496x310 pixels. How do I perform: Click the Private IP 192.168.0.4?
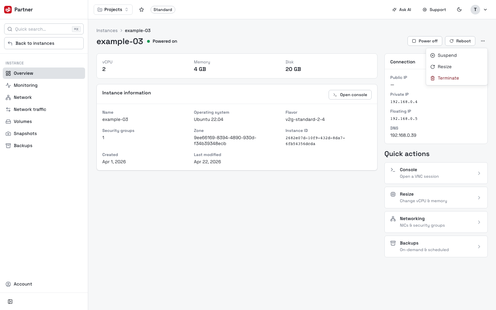point(404,102)
